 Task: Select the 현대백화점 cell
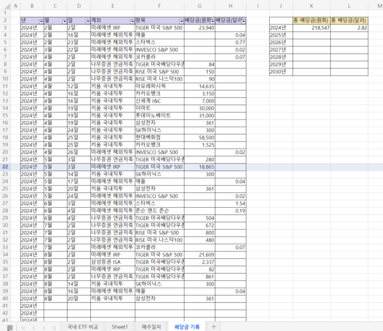coord(159,138)
